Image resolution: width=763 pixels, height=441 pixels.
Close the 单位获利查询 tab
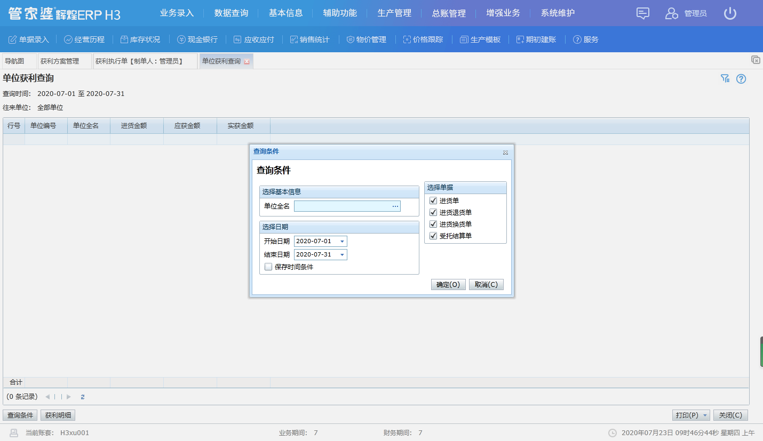click(x=247, y=62)
